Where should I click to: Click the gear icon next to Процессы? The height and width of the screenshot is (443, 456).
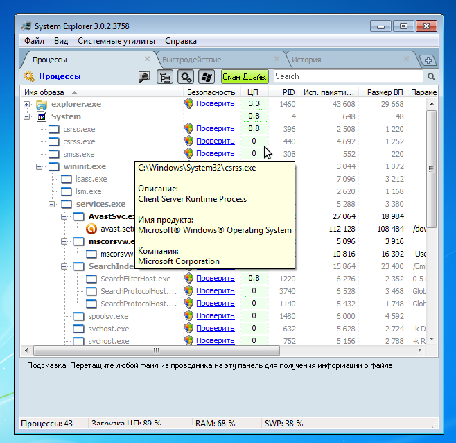(x=29, y=76)
